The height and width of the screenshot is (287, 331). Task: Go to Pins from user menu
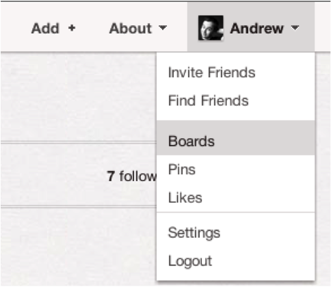182,169
